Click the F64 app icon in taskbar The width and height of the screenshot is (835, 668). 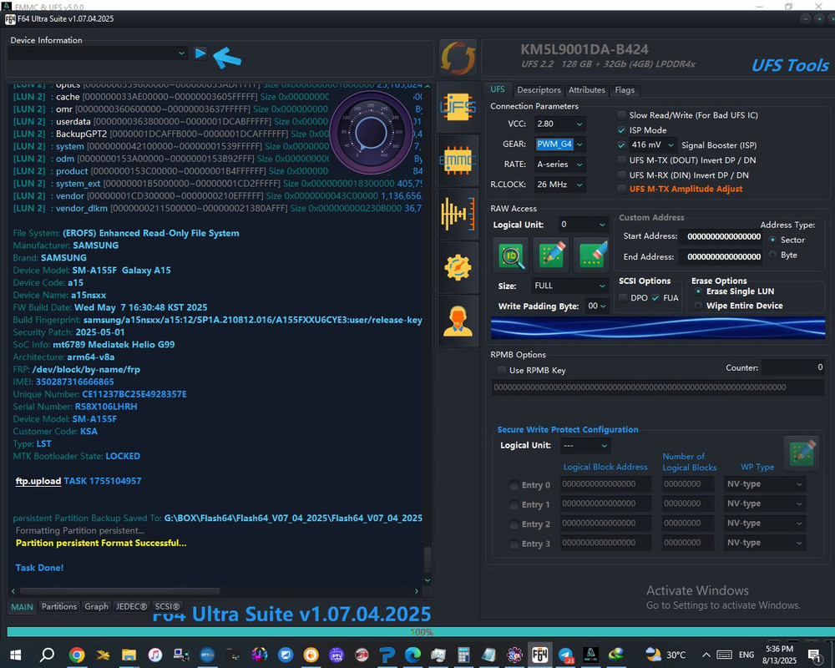539,654
